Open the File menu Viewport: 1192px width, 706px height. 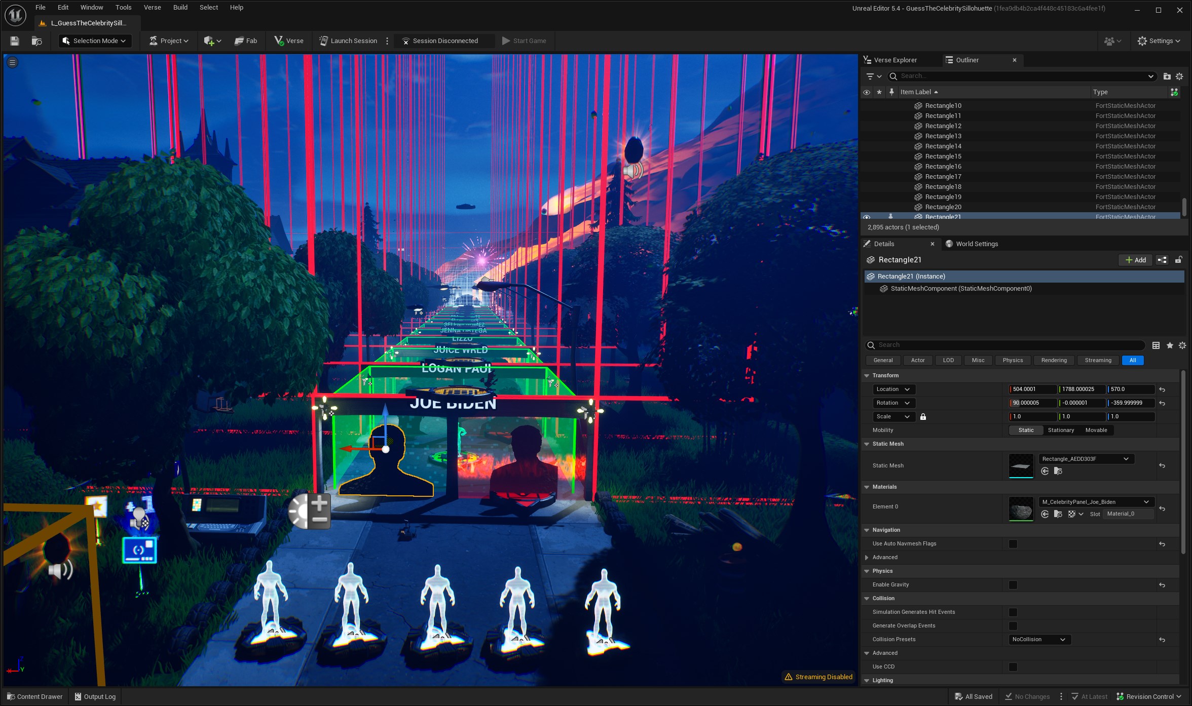coord(41,8)
